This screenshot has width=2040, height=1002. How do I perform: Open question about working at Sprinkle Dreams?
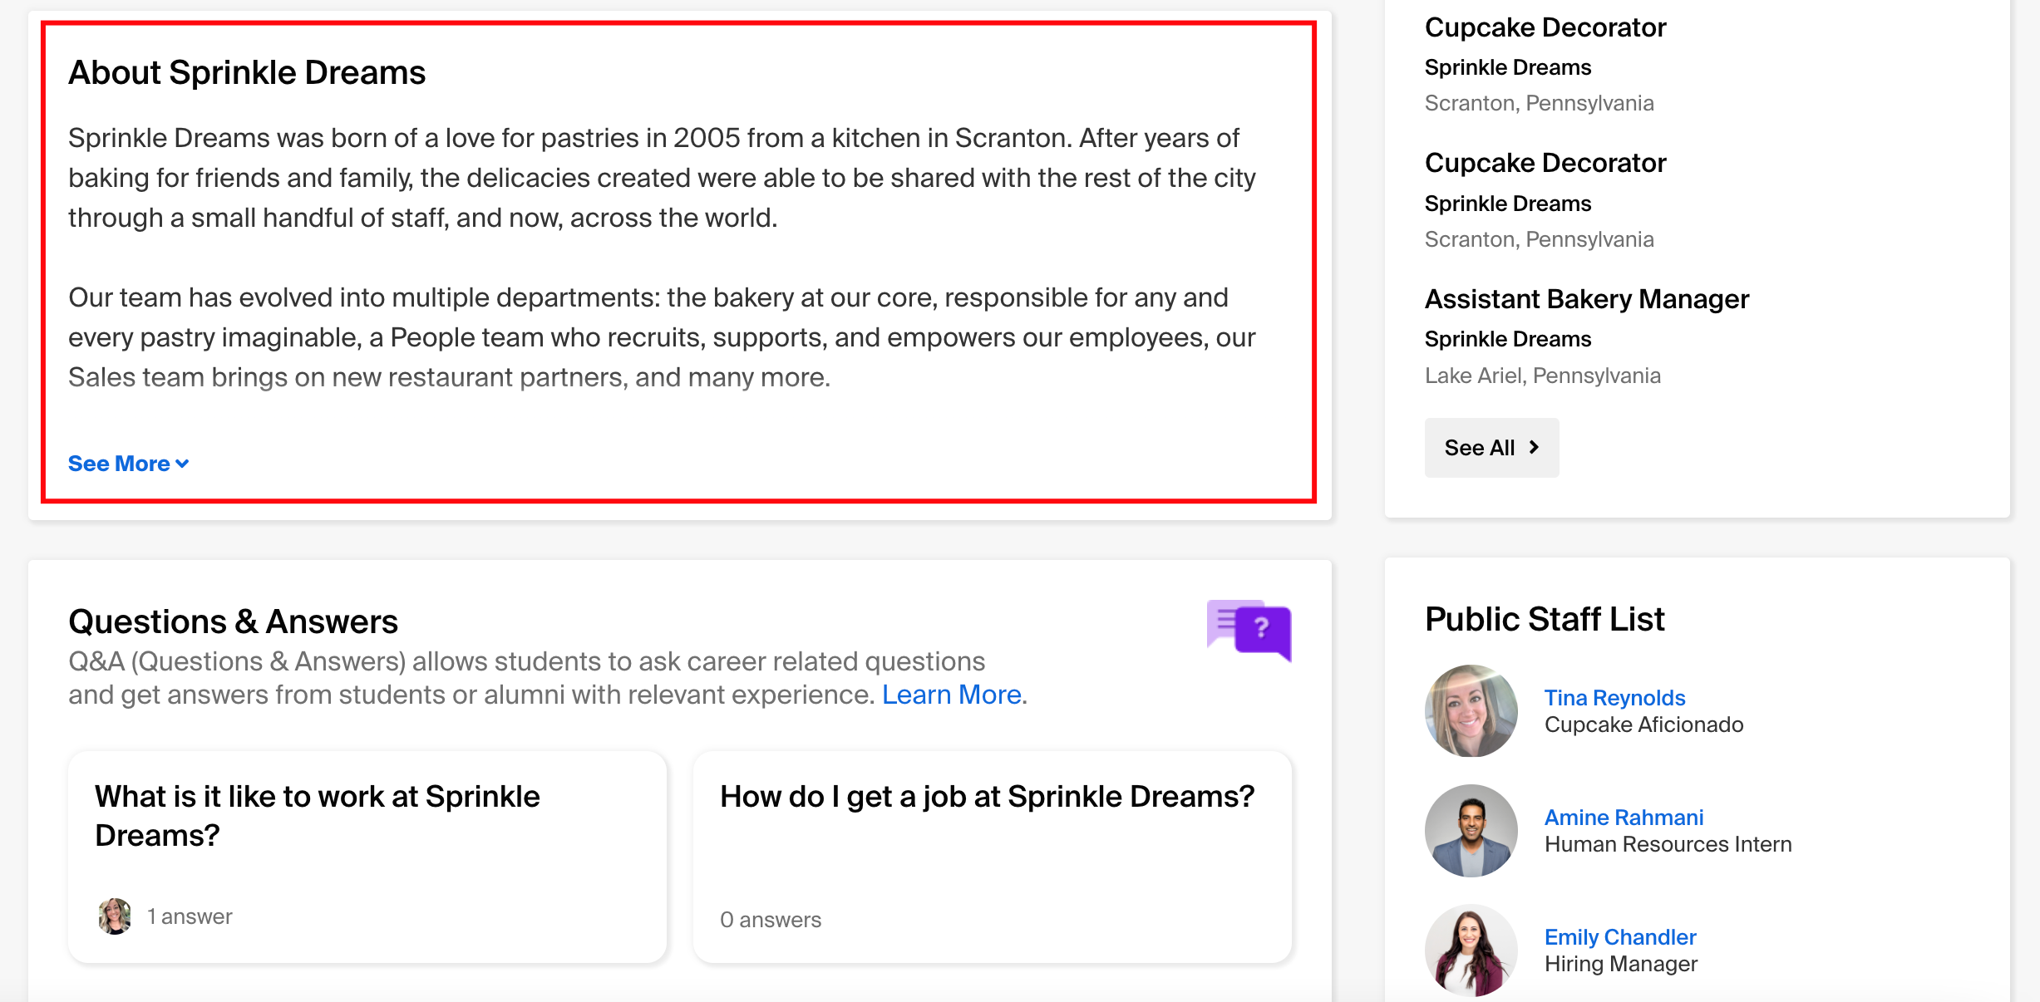pyautogui.click(x=367, y=857)
